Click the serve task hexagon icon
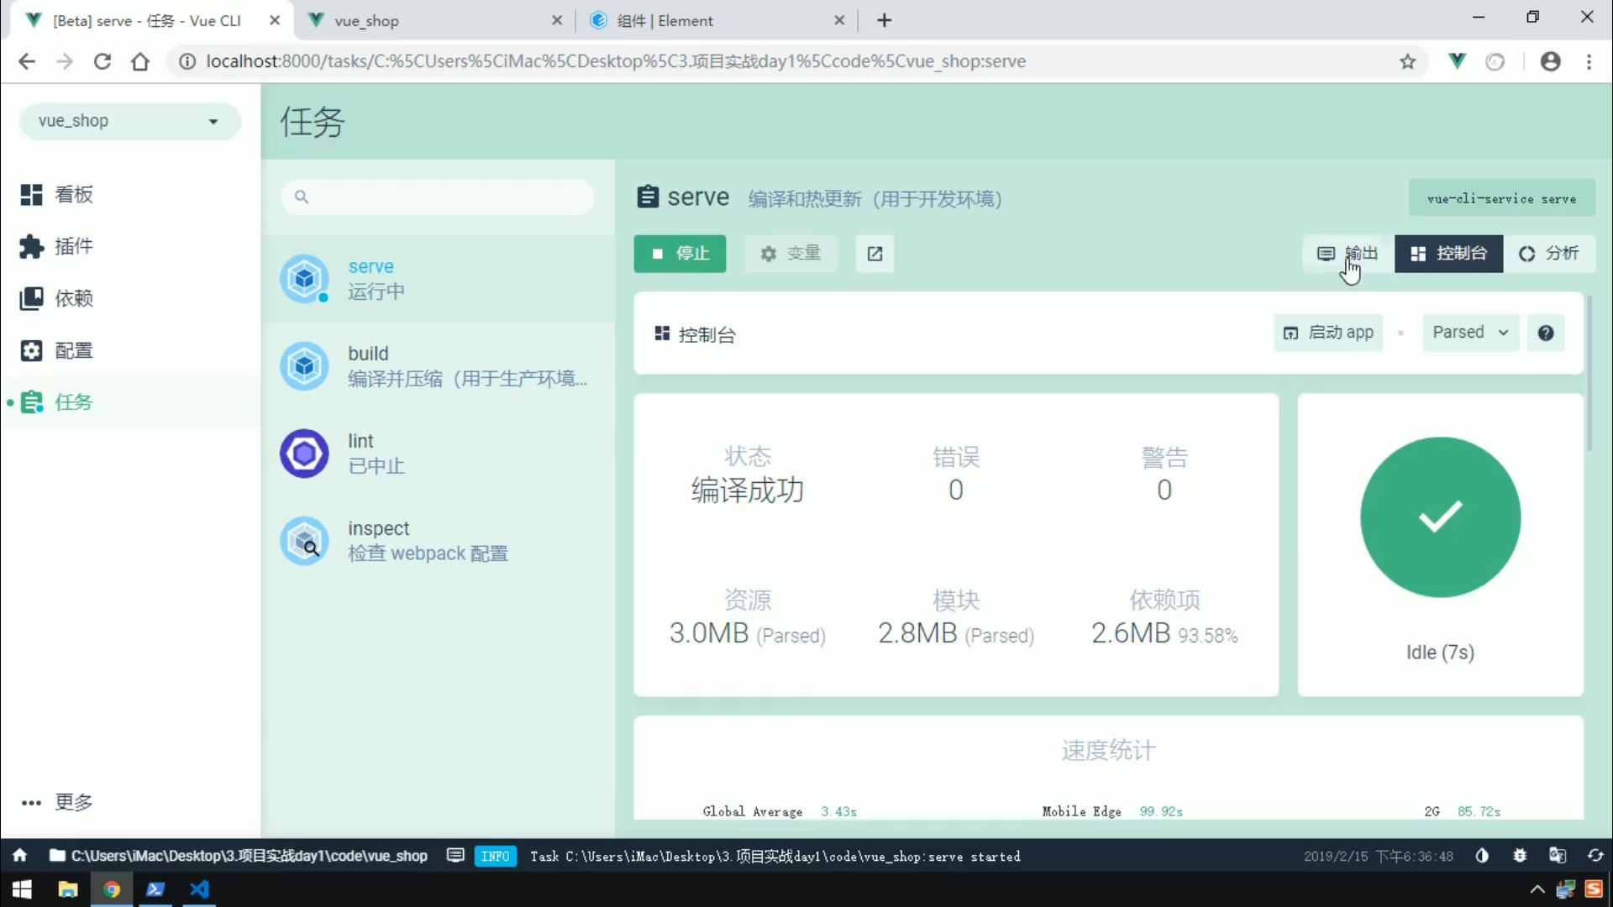Screen dimensions: 1613x907 [304, 279]
